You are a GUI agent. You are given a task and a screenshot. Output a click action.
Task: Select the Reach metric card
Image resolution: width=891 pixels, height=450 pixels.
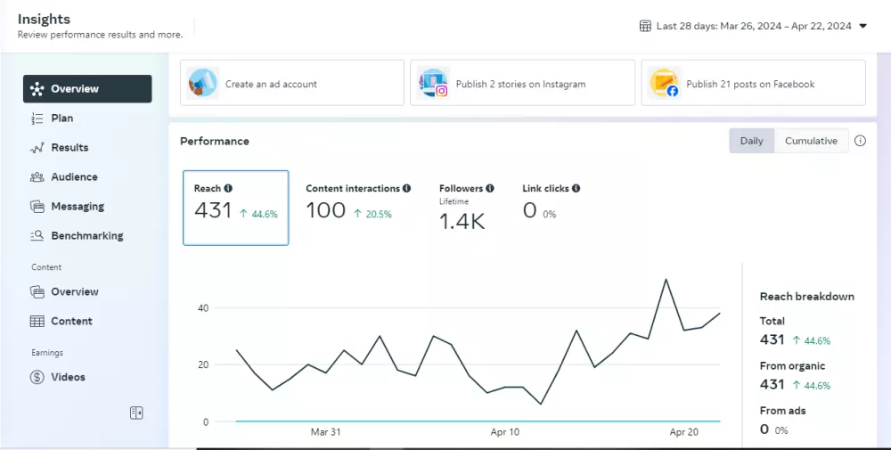point(236,208)
